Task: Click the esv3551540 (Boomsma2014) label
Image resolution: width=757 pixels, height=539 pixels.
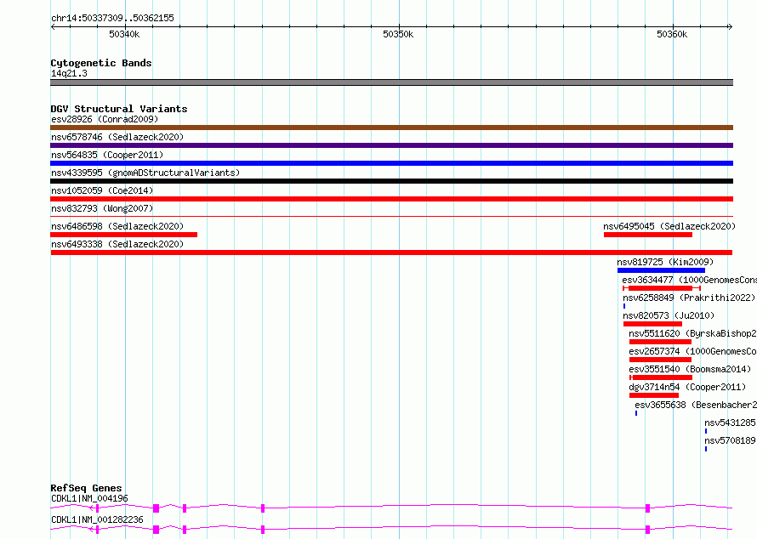Action: 690,369
